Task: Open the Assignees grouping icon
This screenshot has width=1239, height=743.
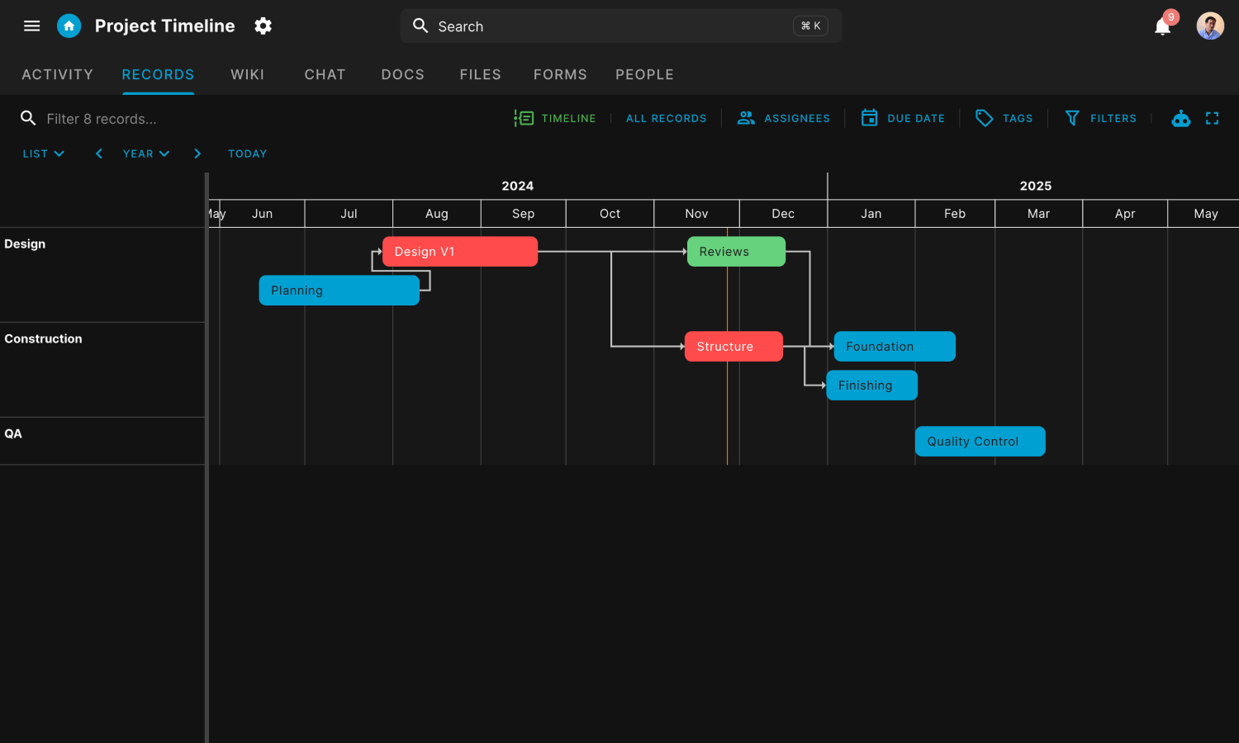Action: [x=746, y=118]
